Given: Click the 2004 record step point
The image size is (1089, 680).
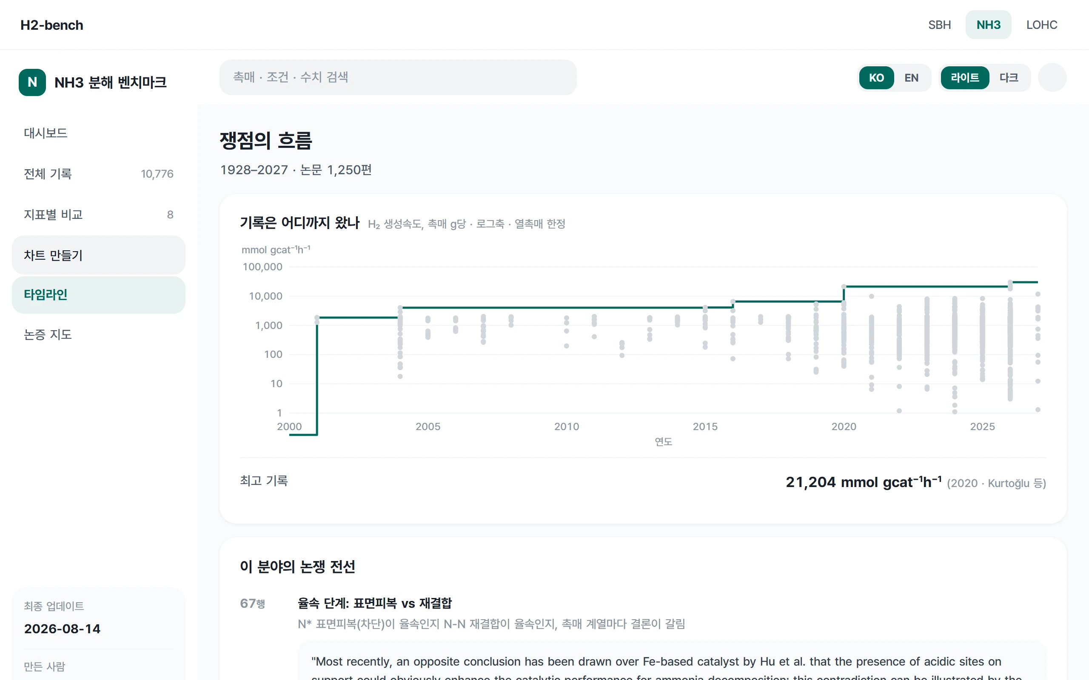Looking at the screenshot, I should pyautogui.click(x=400, y=308).
